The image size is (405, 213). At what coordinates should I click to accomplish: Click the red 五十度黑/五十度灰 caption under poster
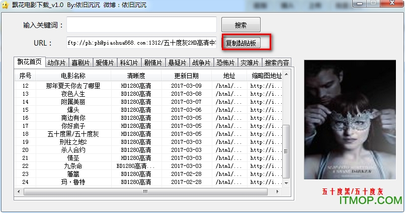coord(352,191)
